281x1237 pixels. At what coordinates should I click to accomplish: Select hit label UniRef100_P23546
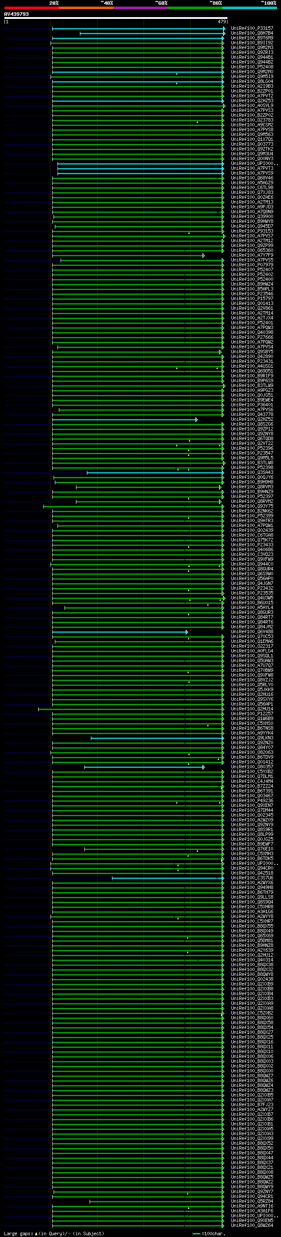[x=252, y=294]
